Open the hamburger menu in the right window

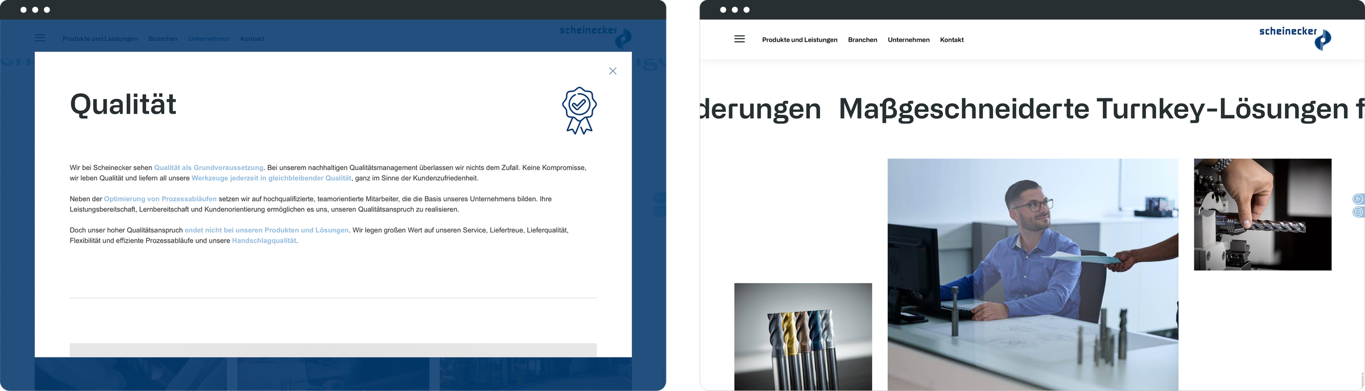pyautogui.click(x=739, y=39)
